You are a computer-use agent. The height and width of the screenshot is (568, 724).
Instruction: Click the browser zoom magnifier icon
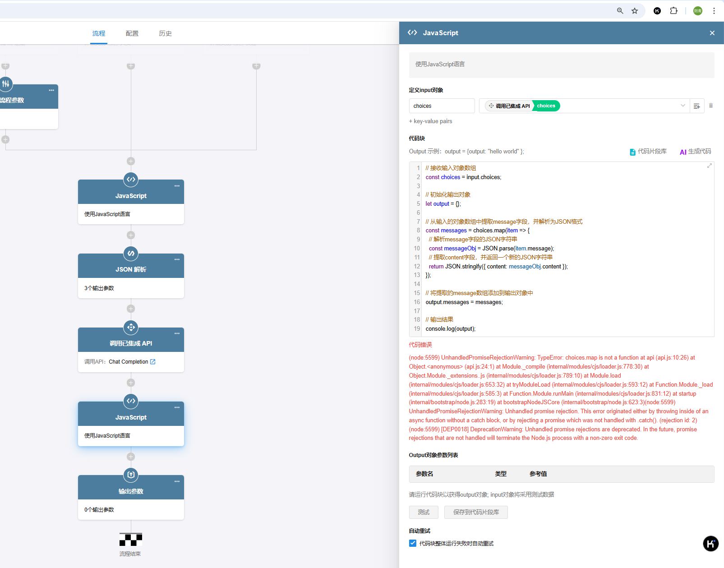coord(620,11)
